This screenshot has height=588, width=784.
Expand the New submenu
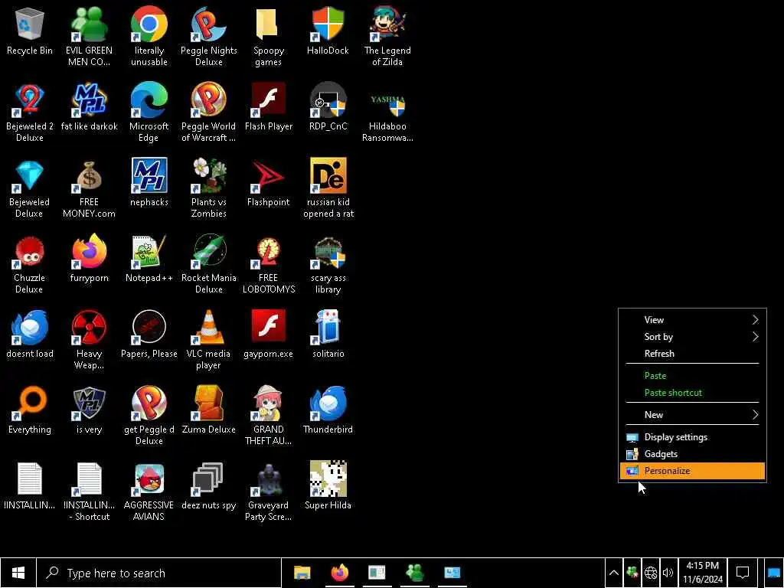(x=692, y=414)
